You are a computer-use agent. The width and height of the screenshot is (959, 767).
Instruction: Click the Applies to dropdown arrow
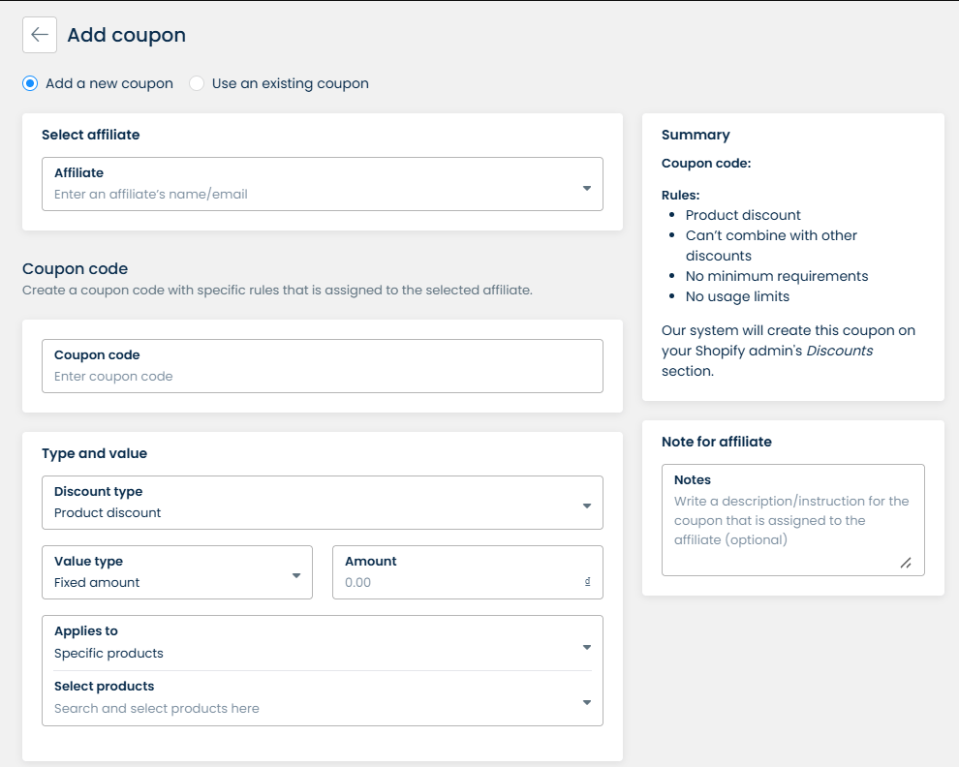tap(586, 647)
